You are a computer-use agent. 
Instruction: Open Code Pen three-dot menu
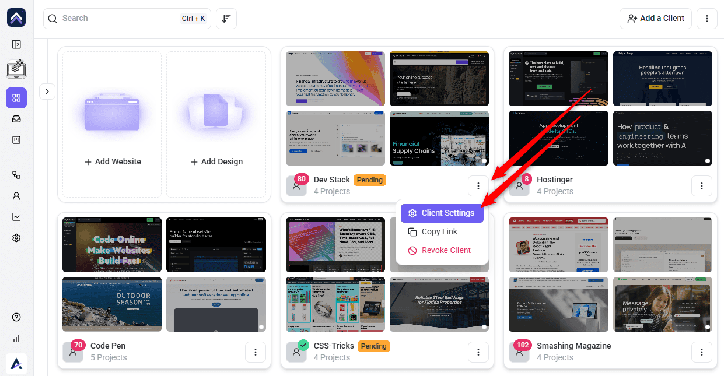pos(256,352)
